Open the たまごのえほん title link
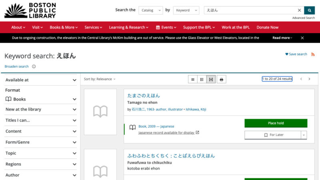This screenshot has width=320, height=180. pyautogui.click(x=144, y=96)
